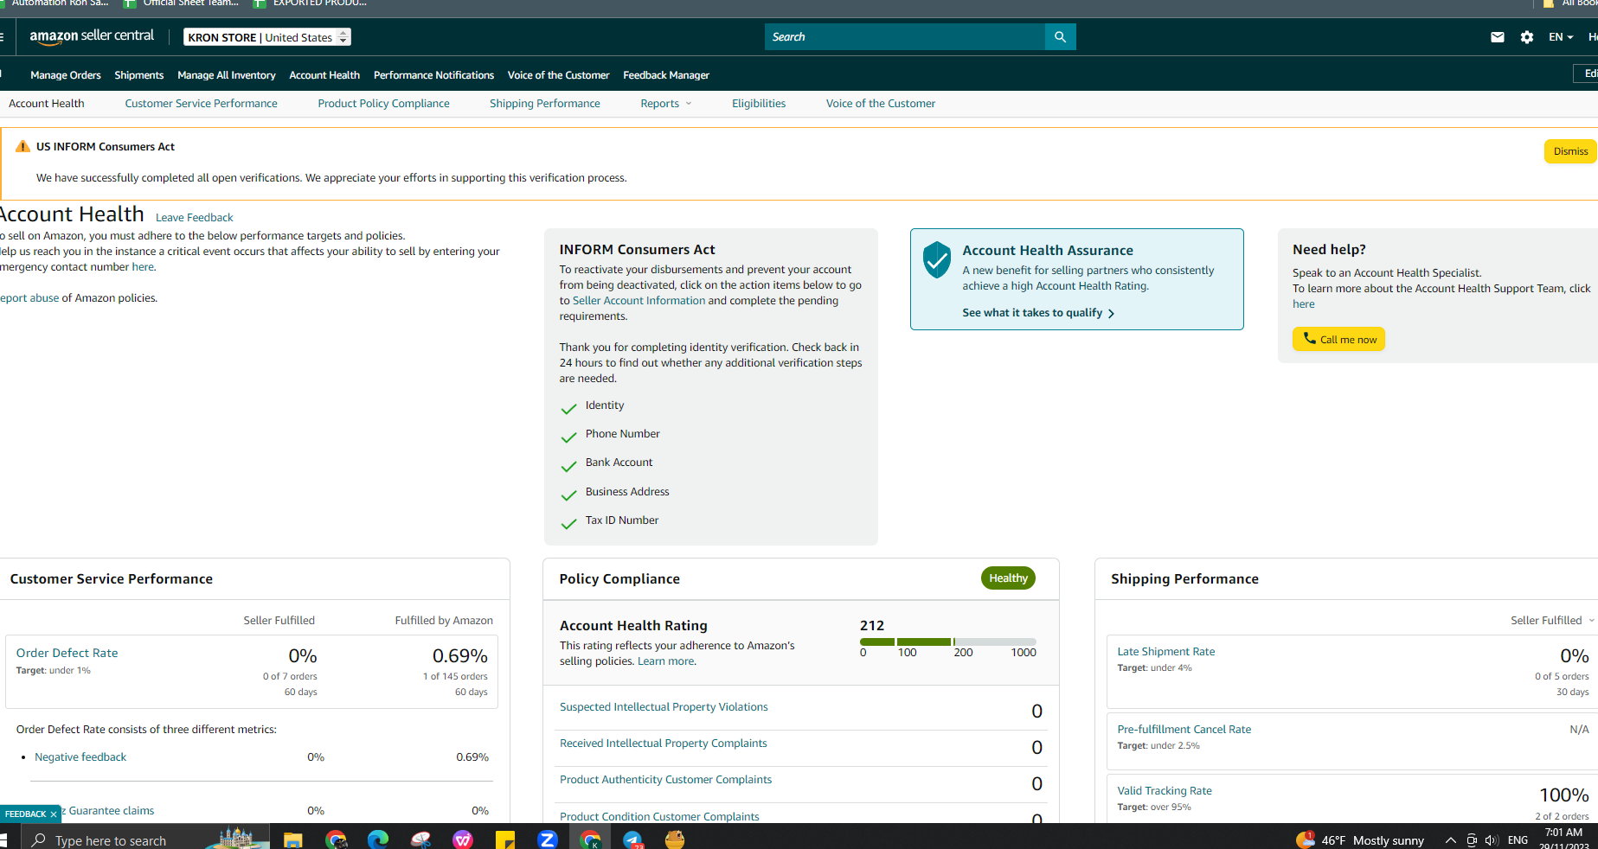Click the taskbar search magnifier icon
Screen dimensions: 1598x849
point(39,839)
